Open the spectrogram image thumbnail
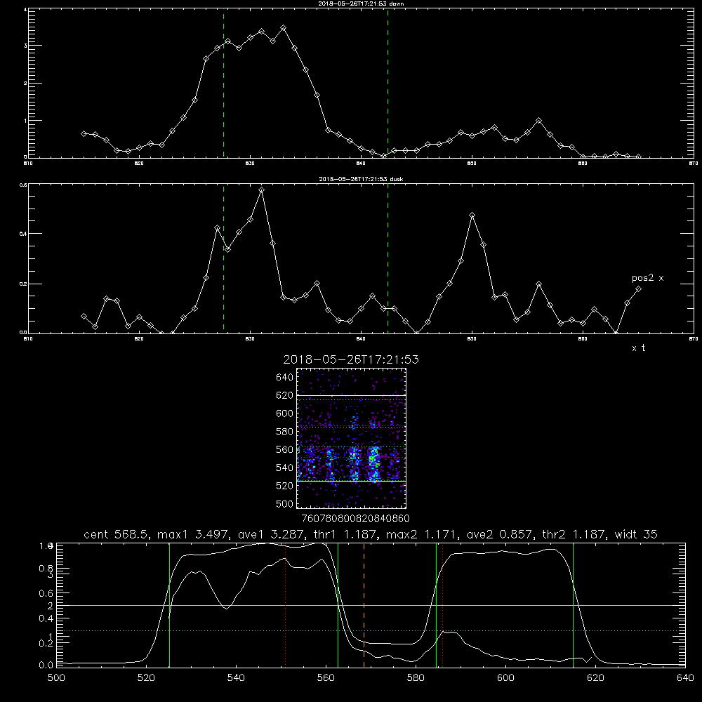The image size is (702, 702). point(352,438)
